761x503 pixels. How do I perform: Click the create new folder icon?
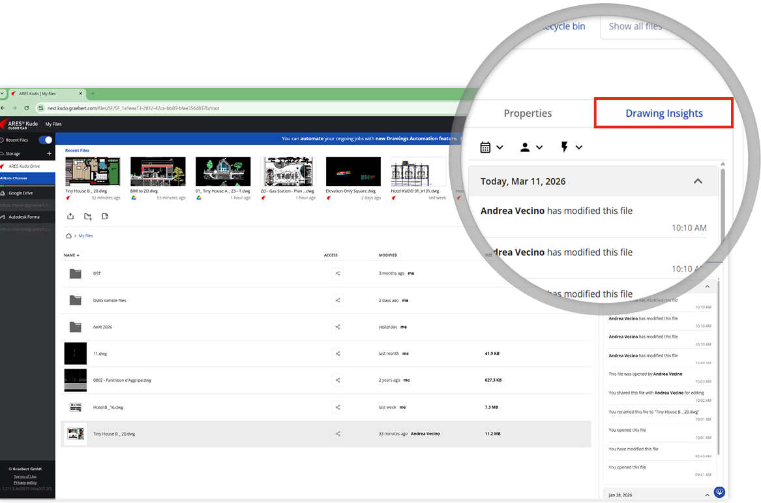[x=87, y=217]
